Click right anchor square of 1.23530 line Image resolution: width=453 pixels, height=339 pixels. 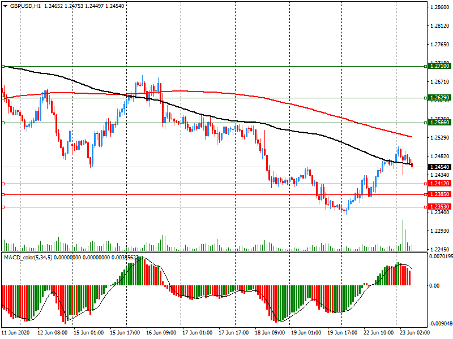click(x=426, y=207)
